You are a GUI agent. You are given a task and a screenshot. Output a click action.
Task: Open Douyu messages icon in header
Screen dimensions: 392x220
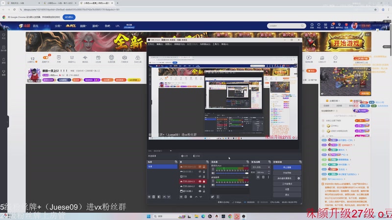[x=332, y=26]
